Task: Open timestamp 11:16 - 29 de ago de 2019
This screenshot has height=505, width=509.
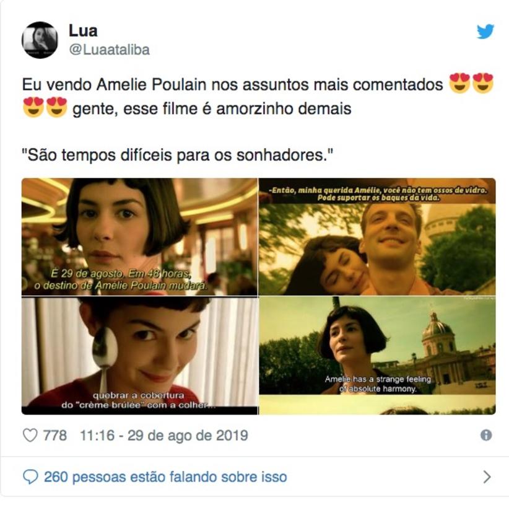Action: click(164, 435)
